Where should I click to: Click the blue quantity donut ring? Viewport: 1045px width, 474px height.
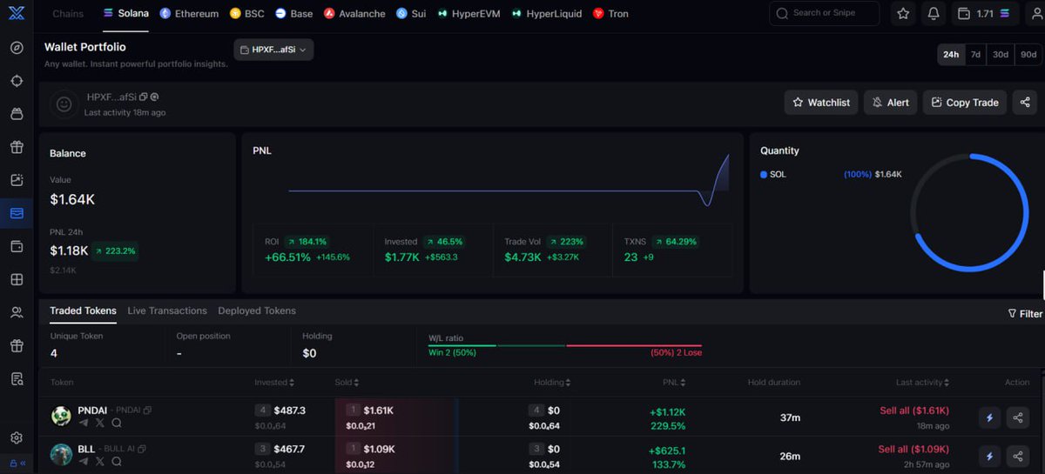[970, 213]
